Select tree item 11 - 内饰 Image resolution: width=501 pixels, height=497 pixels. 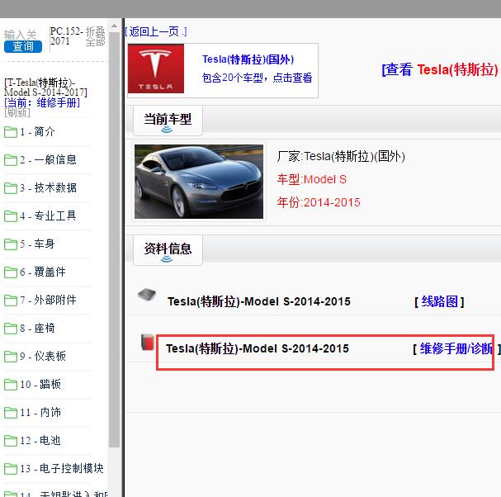(40, 412)
